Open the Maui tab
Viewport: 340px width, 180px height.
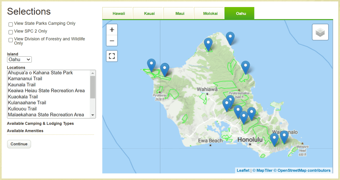[x=180, y=13]
